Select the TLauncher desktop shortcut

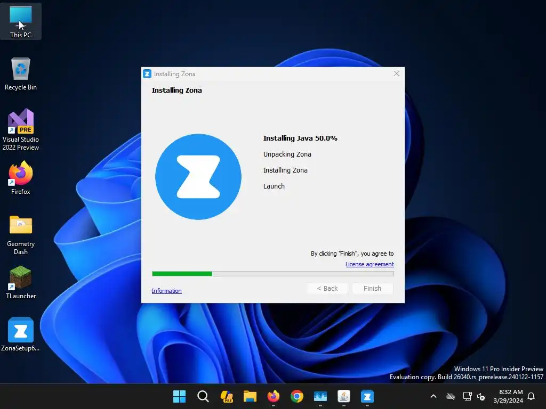(21, 282)
